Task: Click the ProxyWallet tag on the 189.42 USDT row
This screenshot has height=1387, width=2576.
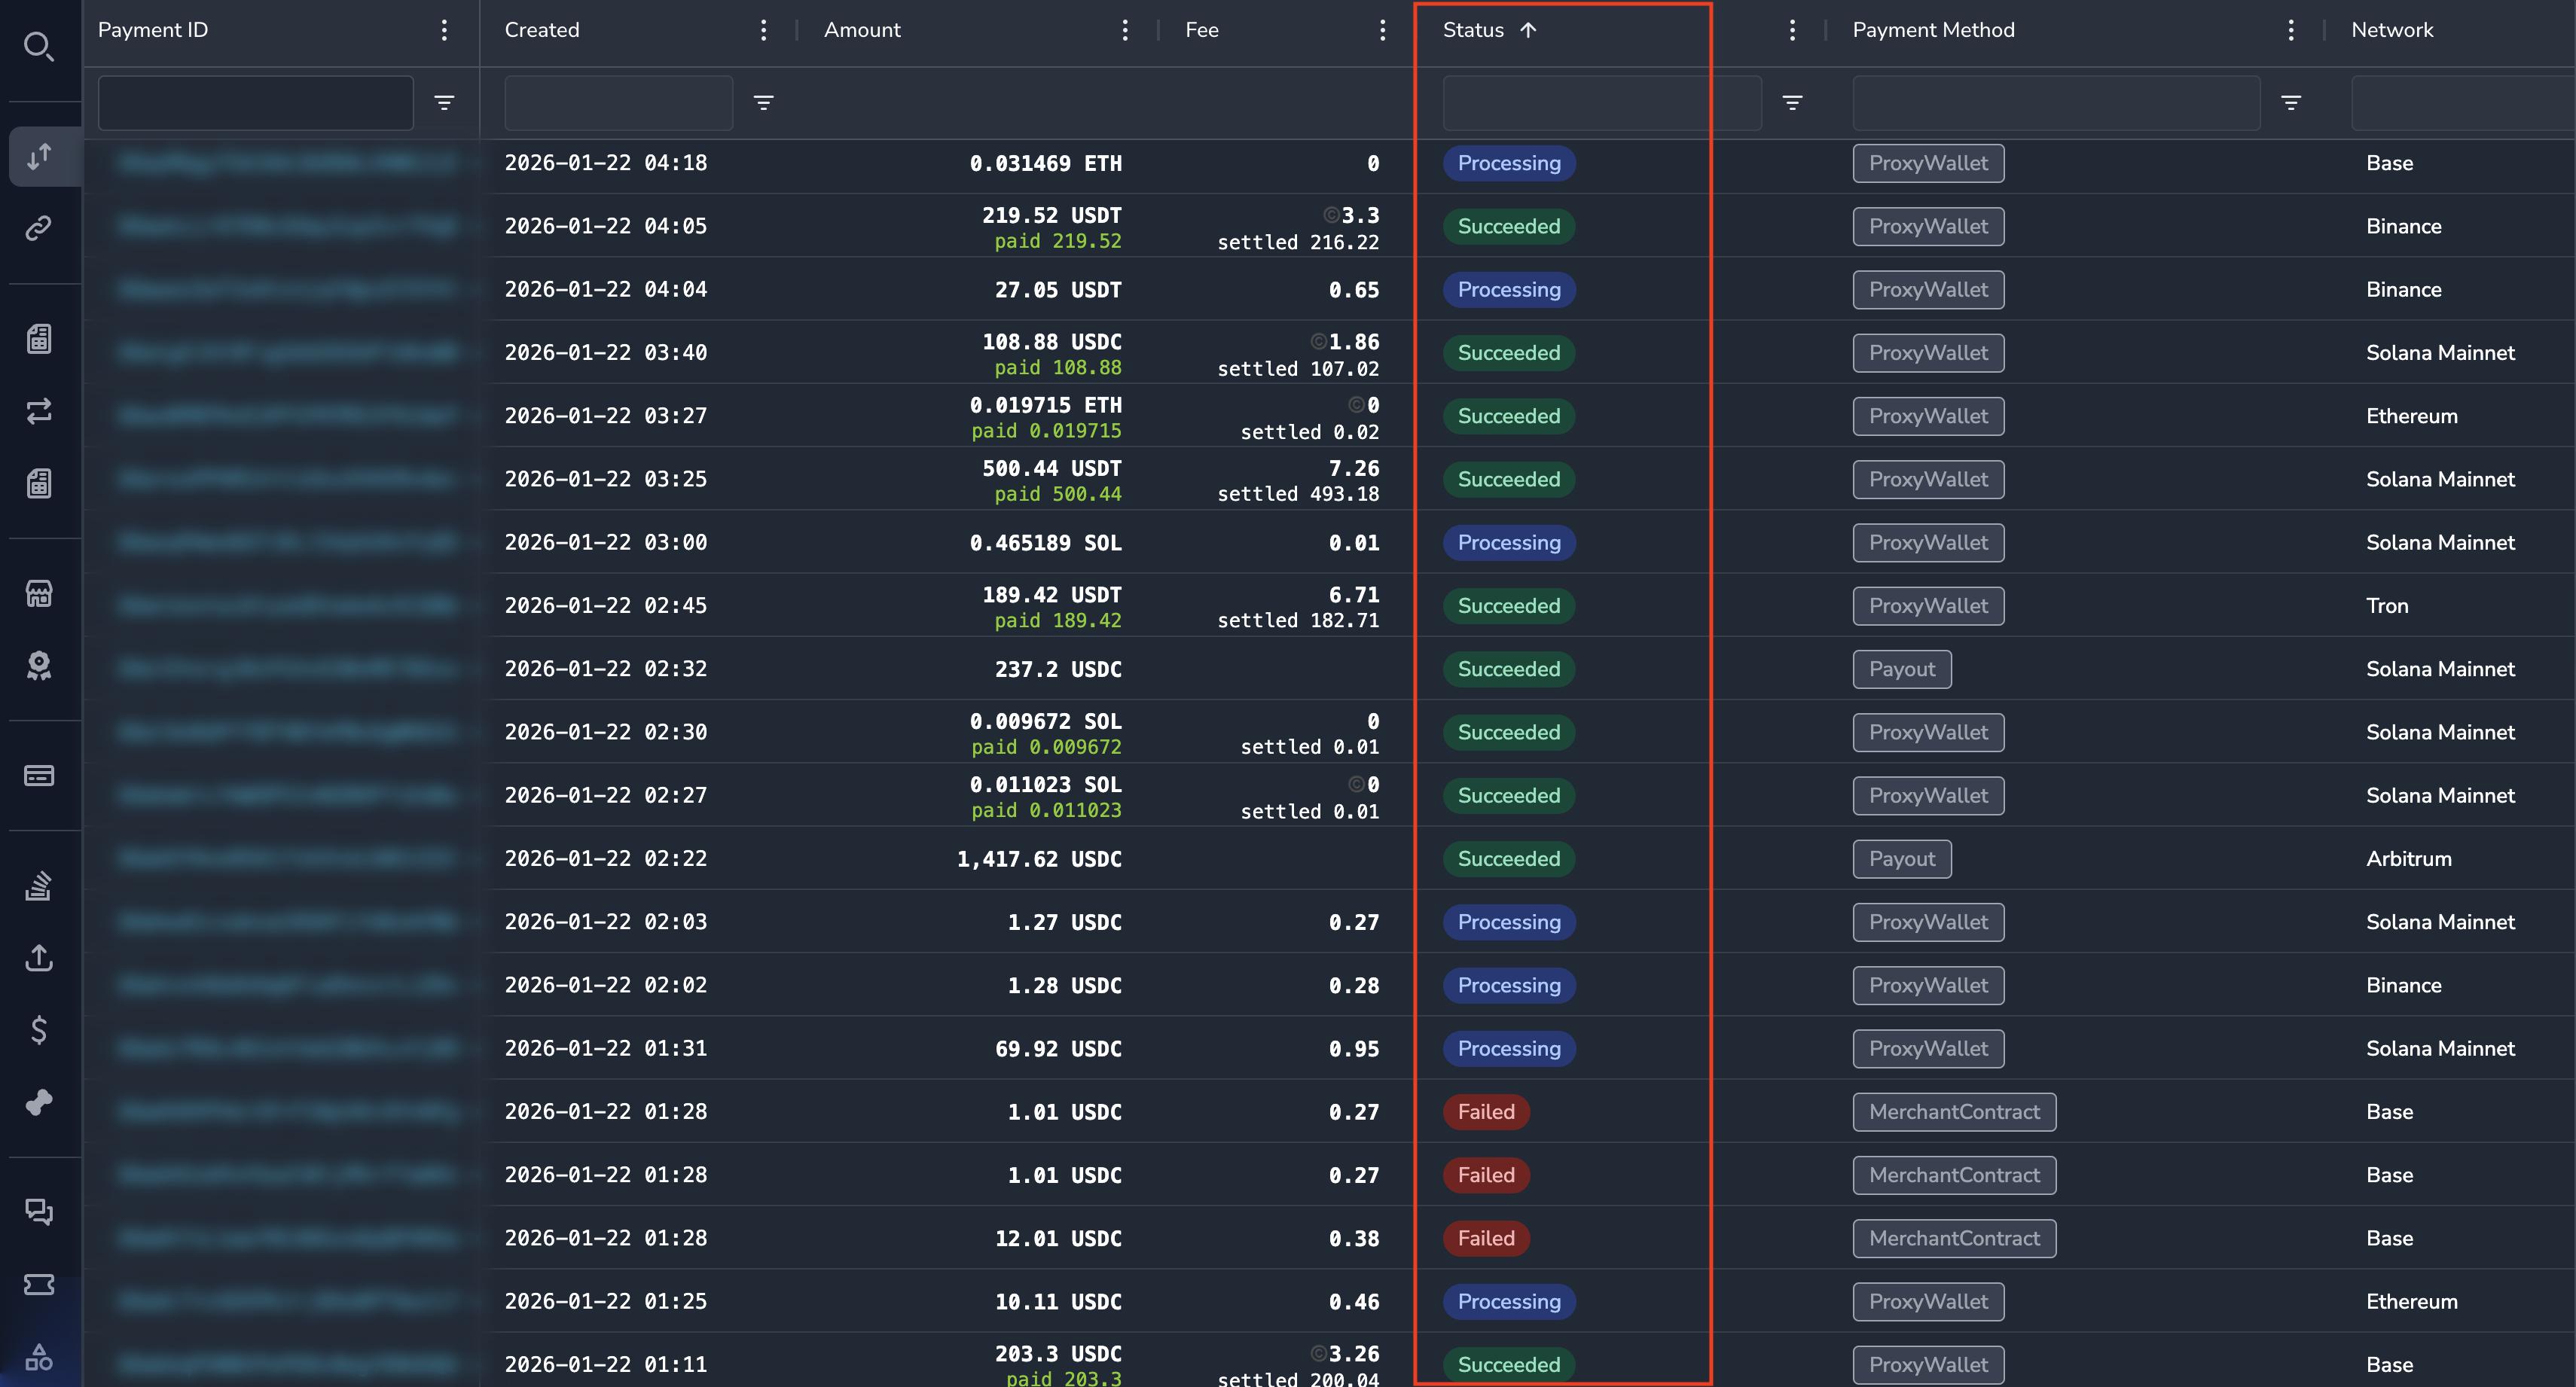Action: click(1928, 606)
